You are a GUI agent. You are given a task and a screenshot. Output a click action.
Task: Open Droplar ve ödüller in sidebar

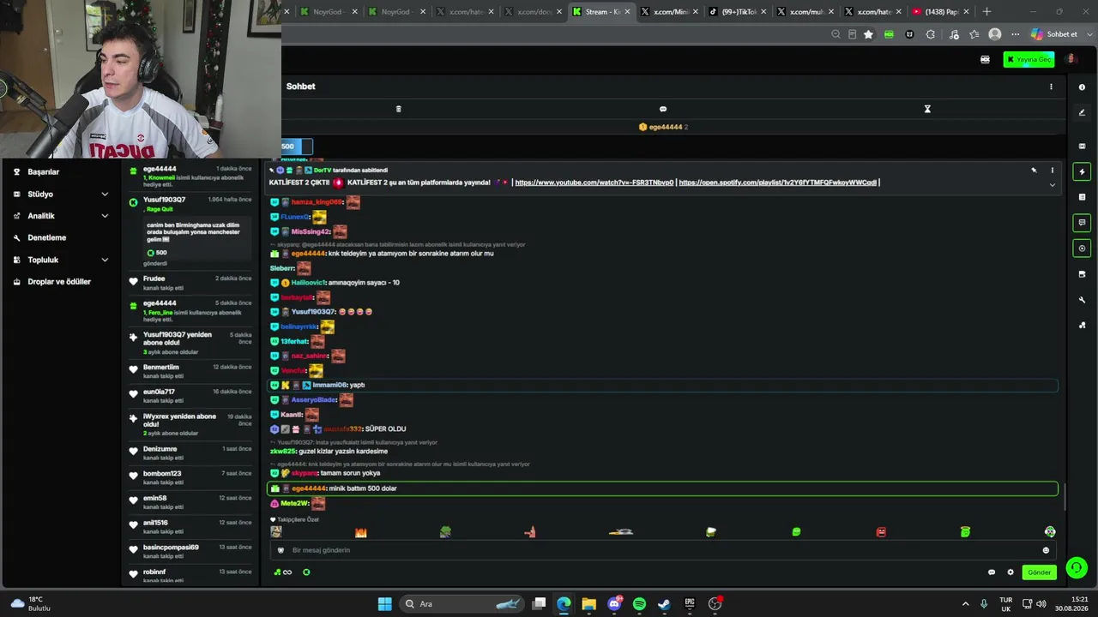pyautogui.click(x=60, y=281)
